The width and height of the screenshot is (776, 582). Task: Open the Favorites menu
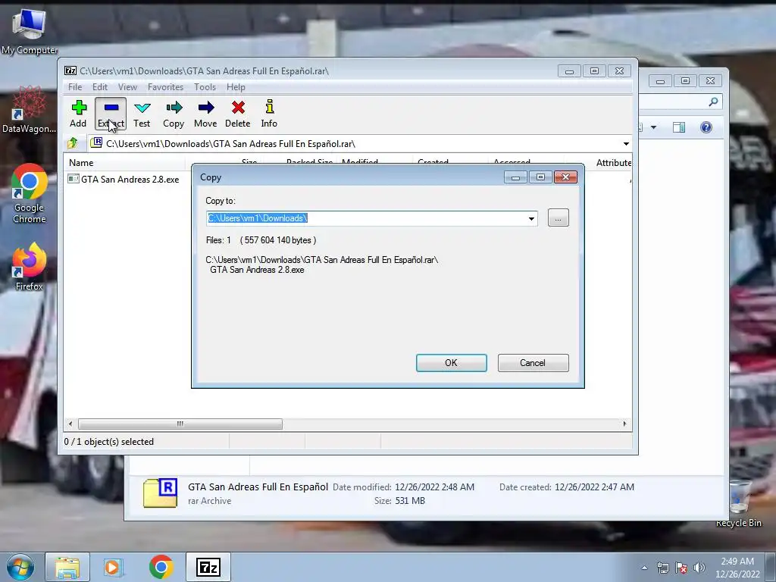[165, 87]
